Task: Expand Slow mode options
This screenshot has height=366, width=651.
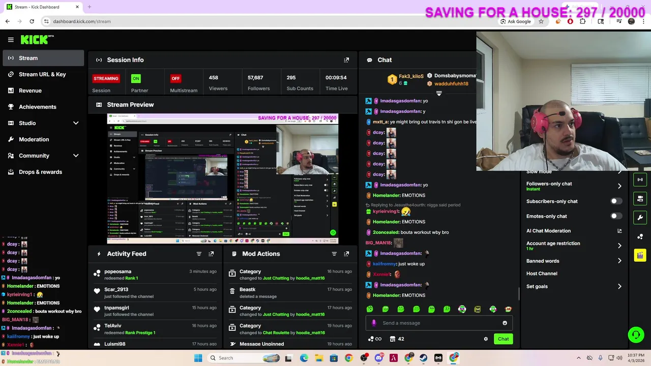Action: click(619, 172)
